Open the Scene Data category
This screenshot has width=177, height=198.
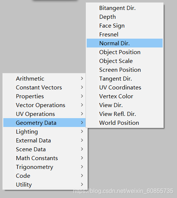point(44,149)
